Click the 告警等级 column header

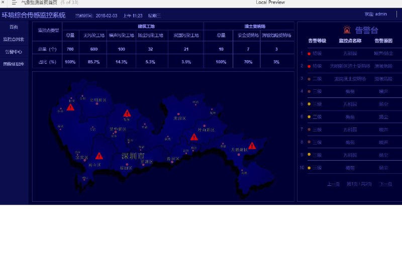pyautogui.click(x=317, y=41)
